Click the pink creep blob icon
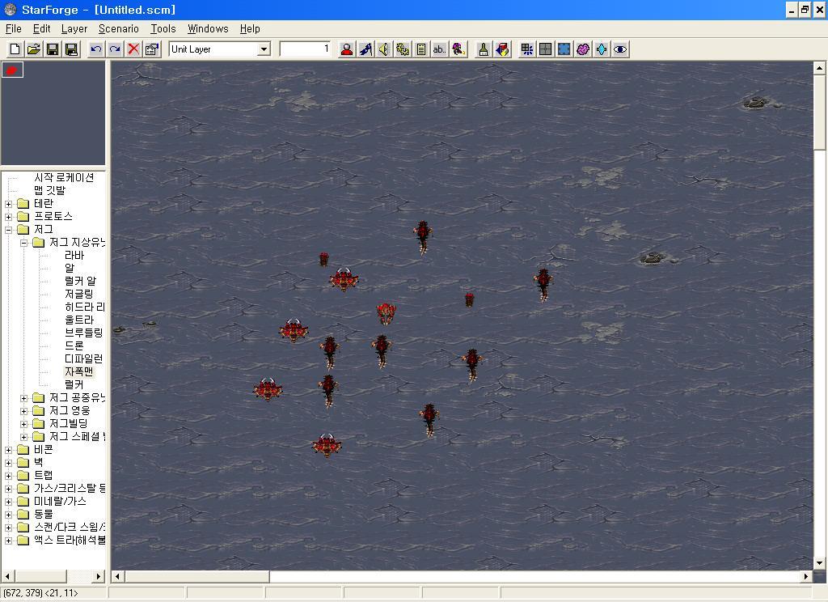828x602 pixels. point(582,49)
